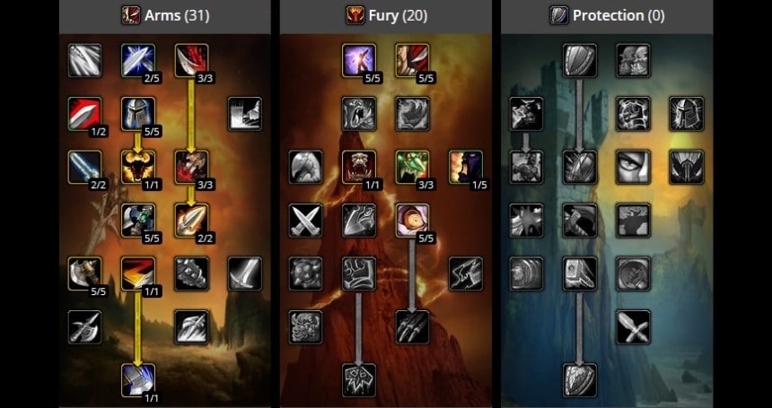Select the Bloodthirst talent at Fury bottom
Screen dimensions: 772x408
click(359, 380)
